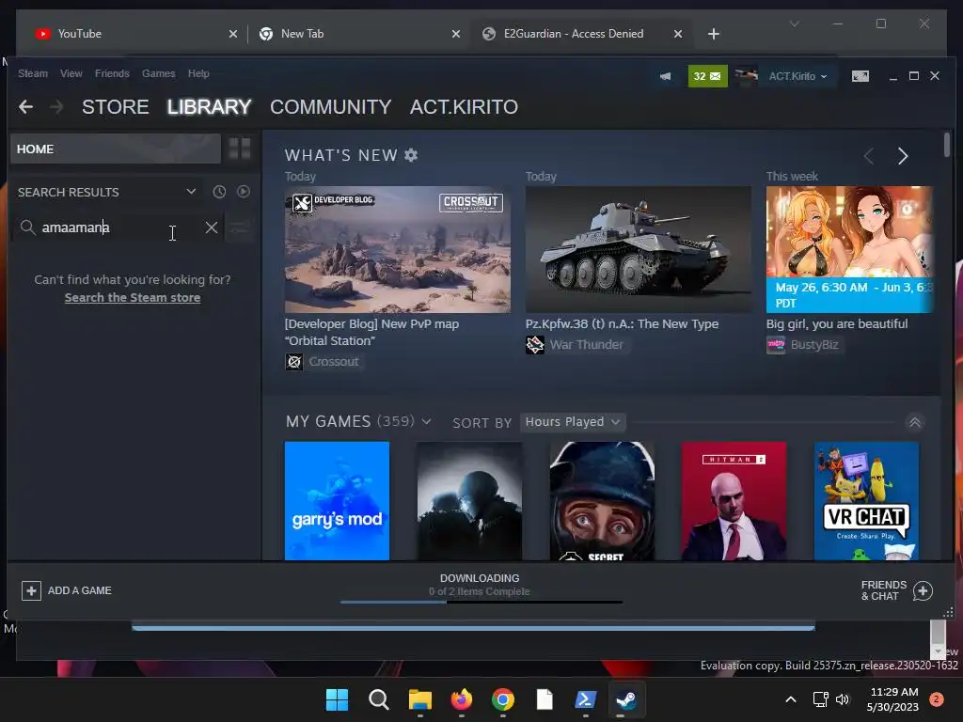Open the View menu
This screenshot has width=963, height=722.
[71, 73]
